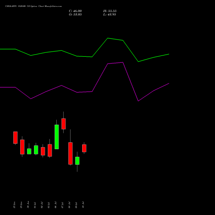Image resolution: width=215 pixels, height=215 pixels.
Task: Click the tall green candle above 06 Jul
Action: [57, 137]
